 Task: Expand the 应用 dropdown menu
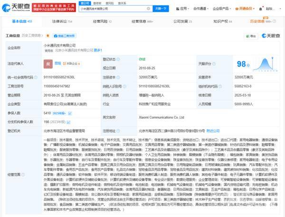point(183,9)
